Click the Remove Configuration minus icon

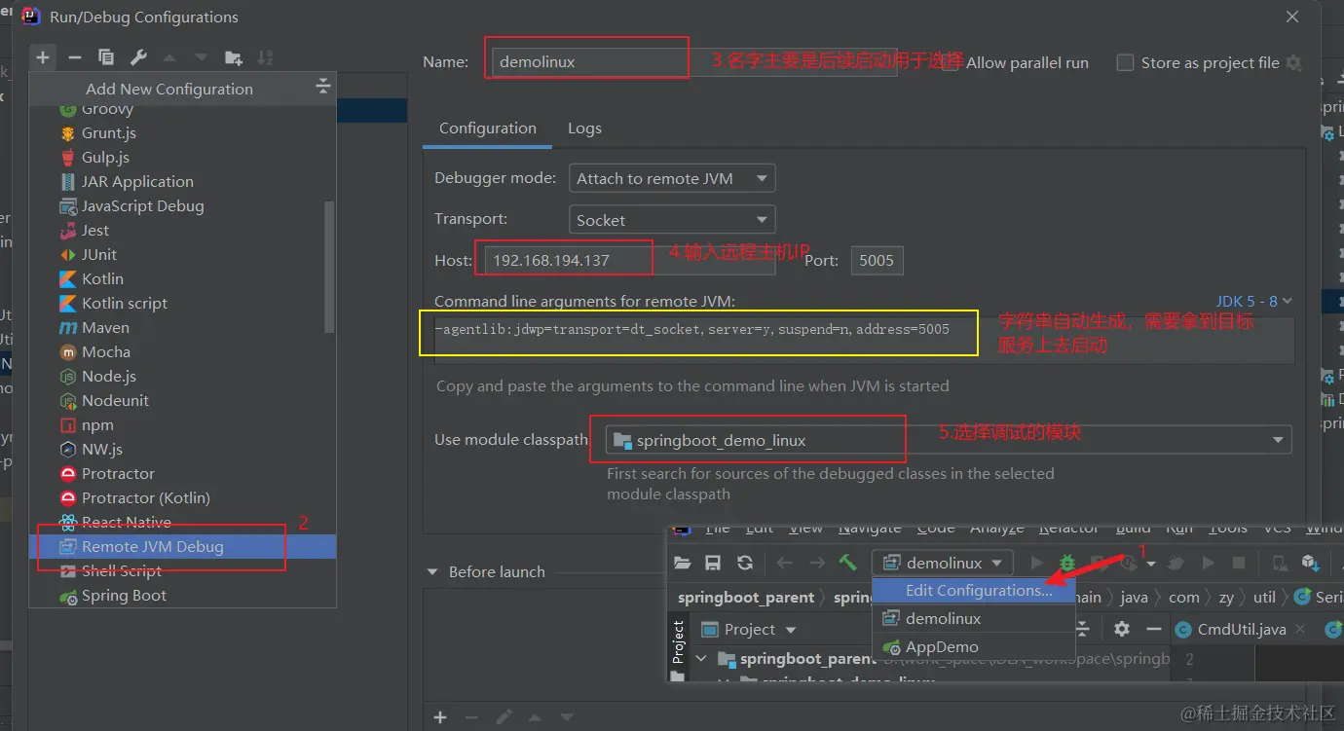[75, 57]
